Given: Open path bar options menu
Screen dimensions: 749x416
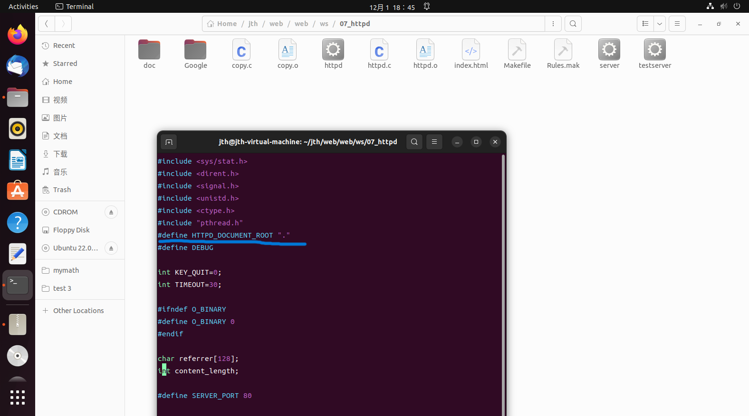Looking at the screenshot, I should coord(553,24).
